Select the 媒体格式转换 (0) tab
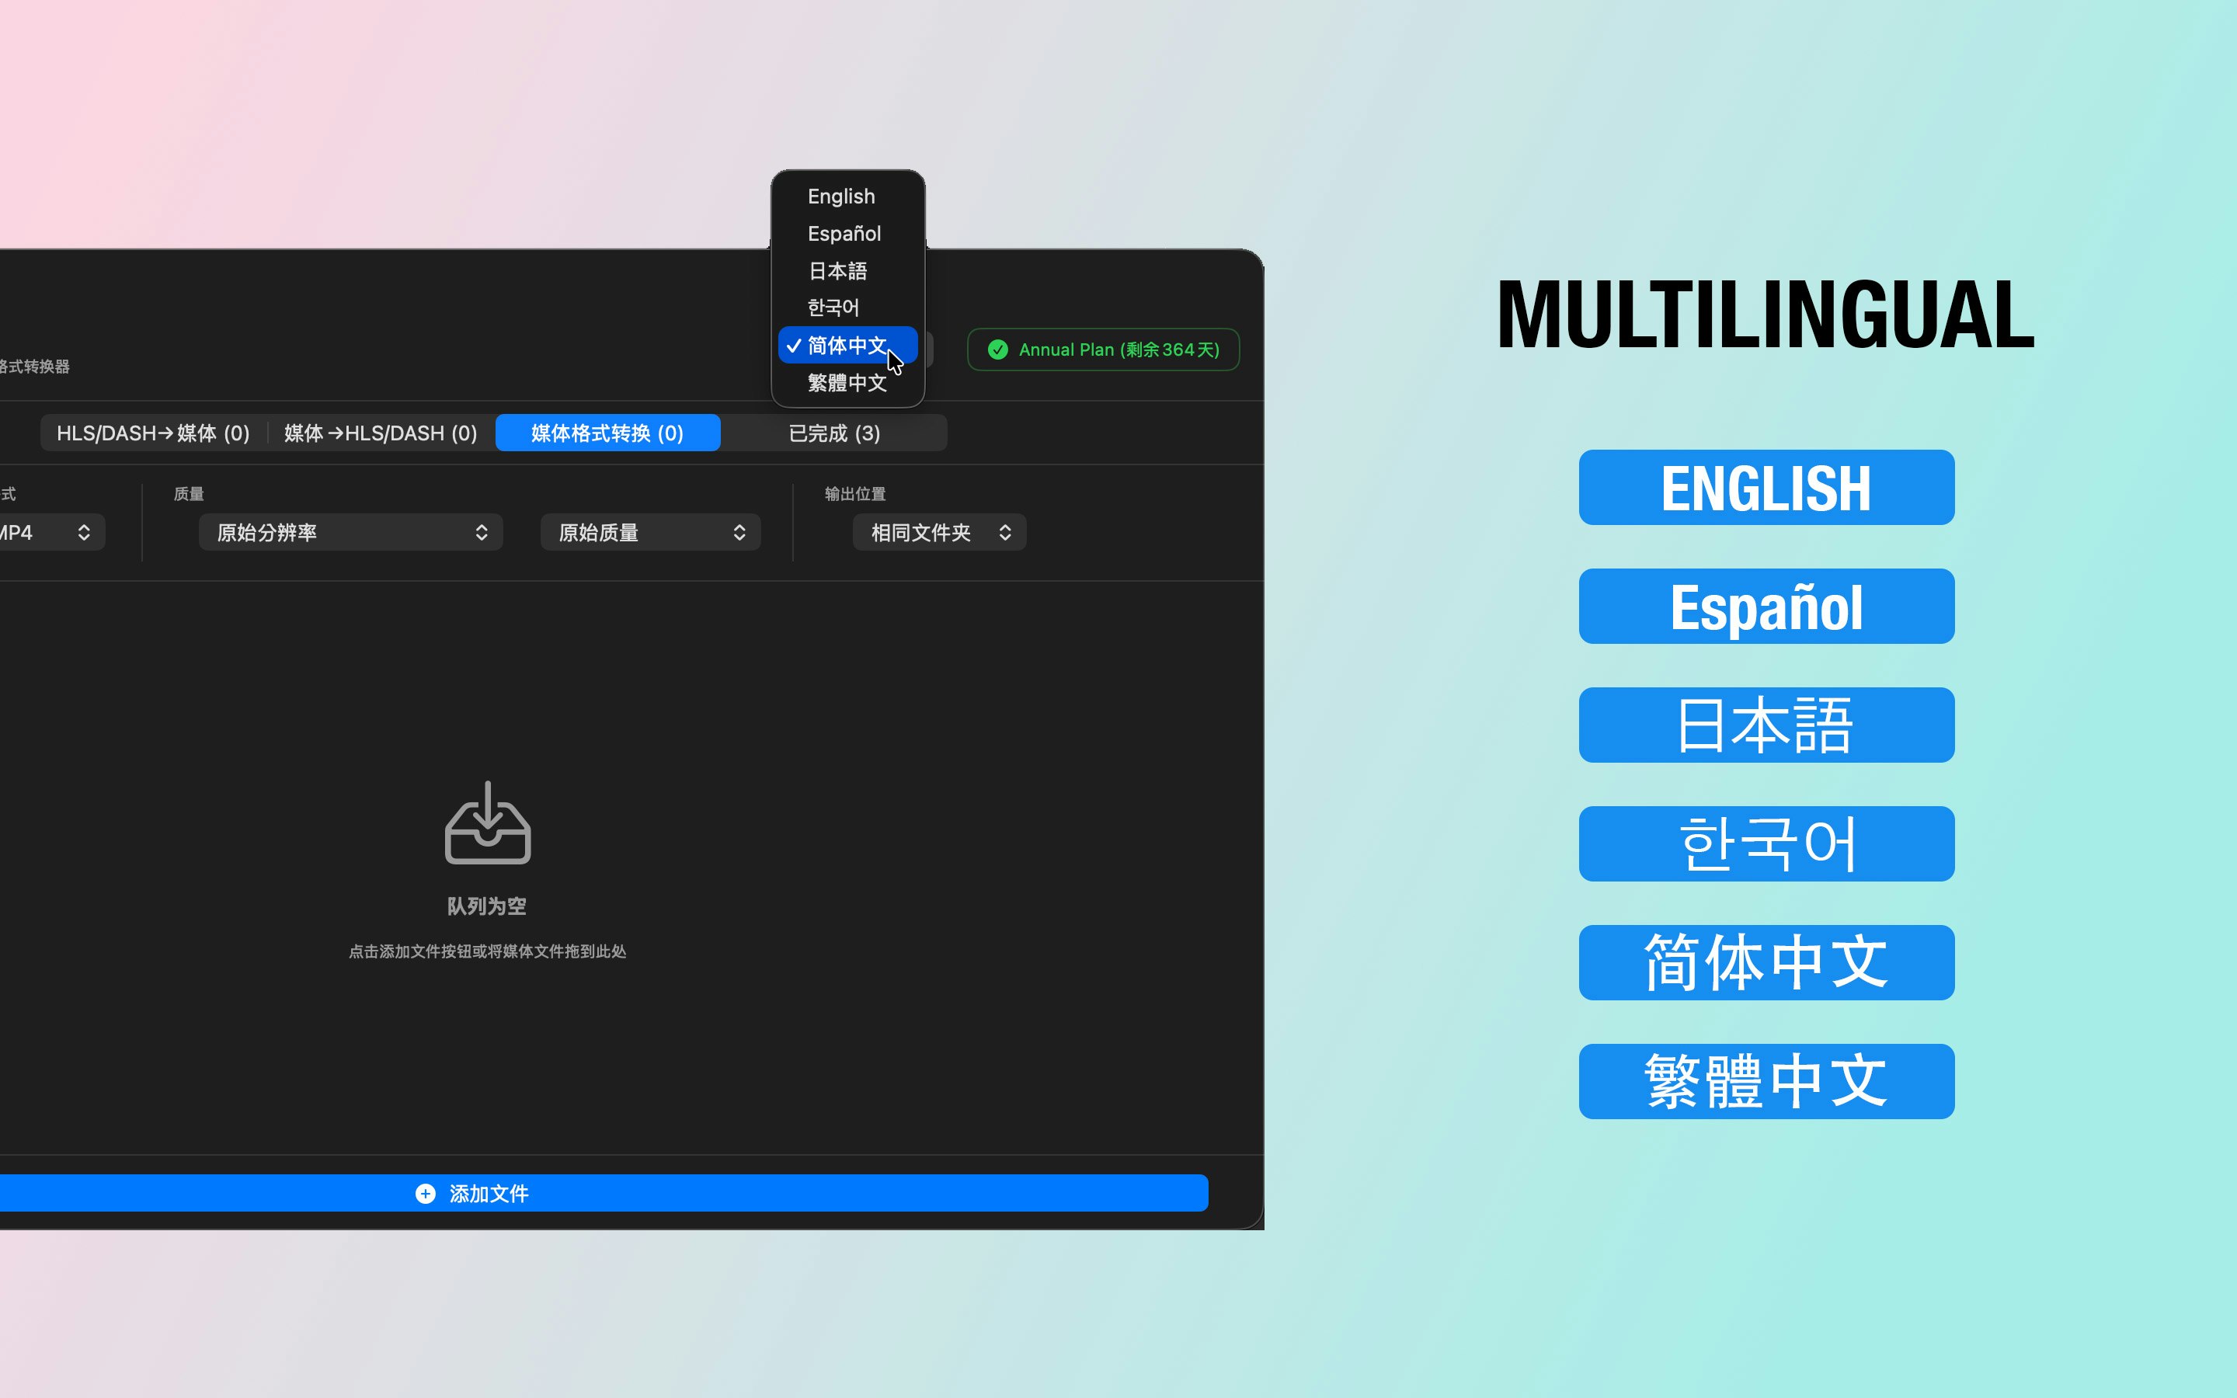This screenshot has width=2237, height=1398. click(607, 433)
